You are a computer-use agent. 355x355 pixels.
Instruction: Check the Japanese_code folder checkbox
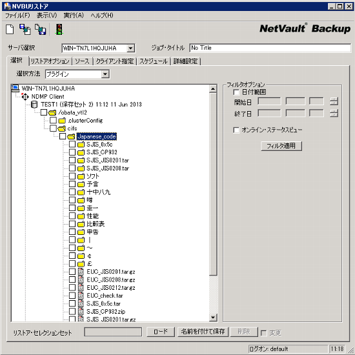(x=63, y=136)
